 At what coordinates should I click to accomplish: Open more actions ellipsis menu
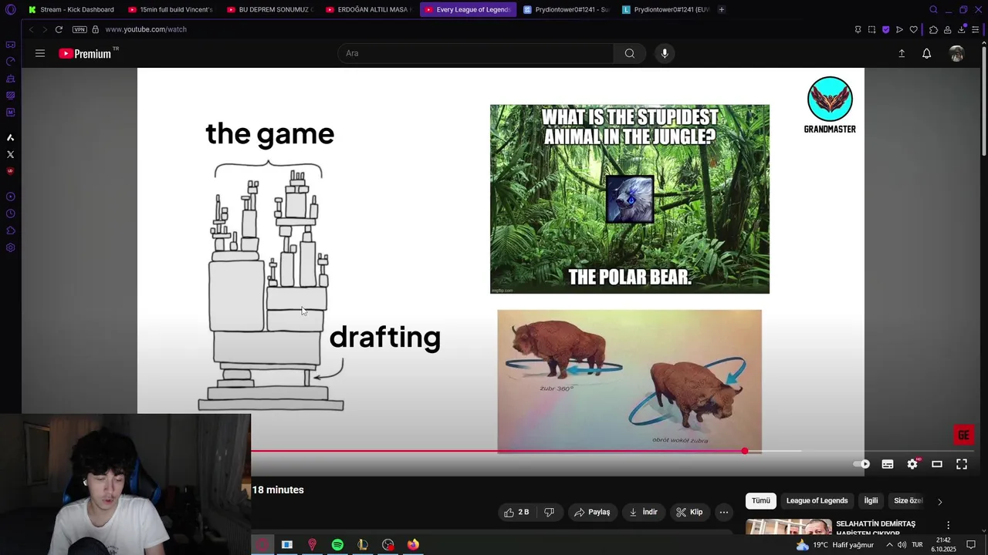pos(724,512)
